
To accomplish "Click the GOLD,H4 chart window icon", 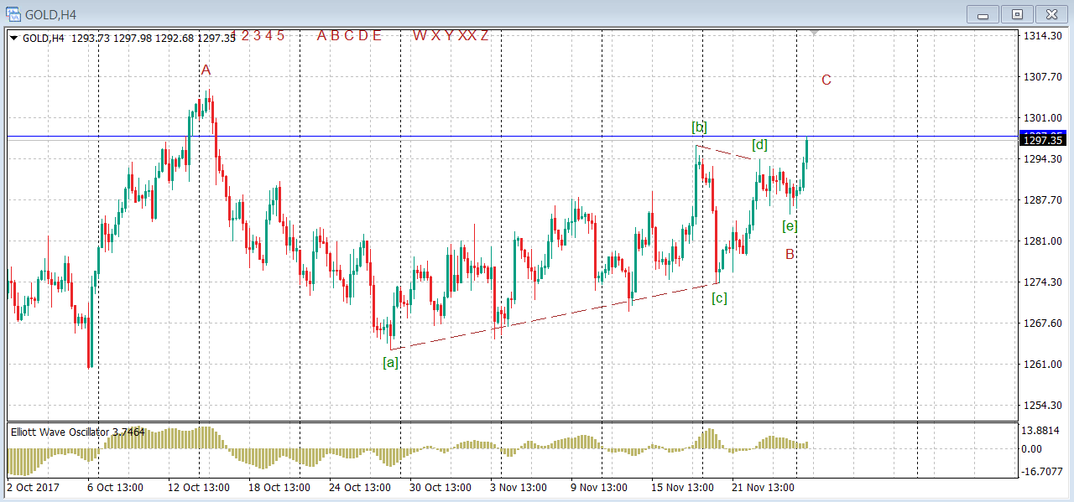I will point(14,13).
